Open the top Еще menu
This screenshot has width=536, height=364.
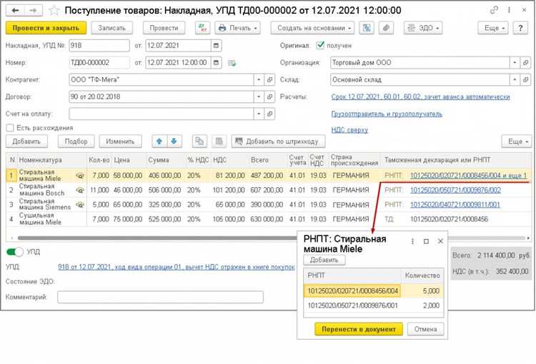pyautogui.click(x=495, y=28)
